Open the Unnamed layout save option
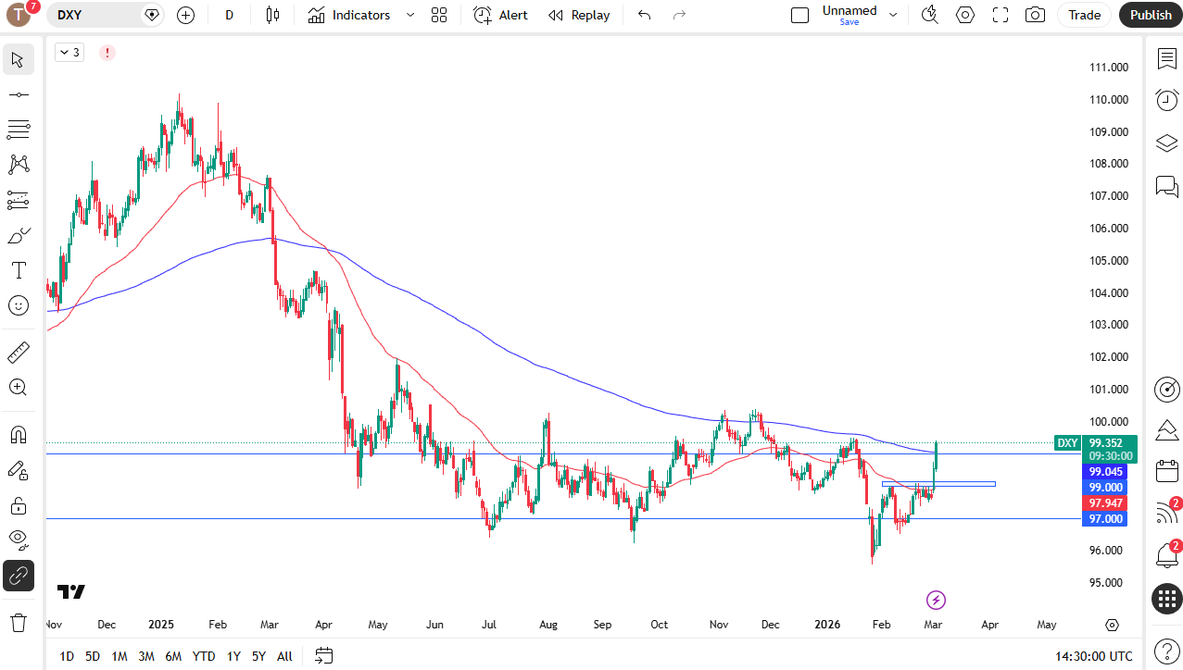The width and height of the screenshot is (1183, 670). [849, 15]
